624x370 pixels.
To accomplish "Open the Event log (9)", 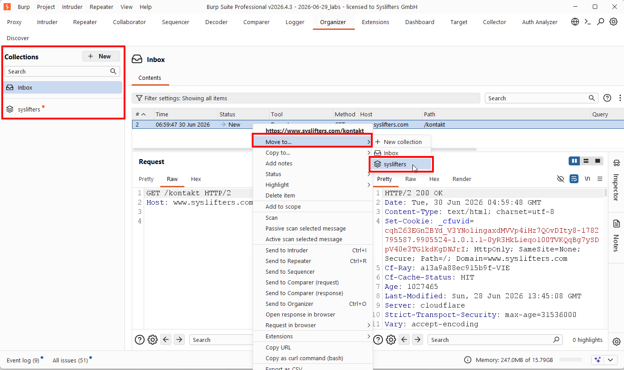I will (x=23, y=360).
